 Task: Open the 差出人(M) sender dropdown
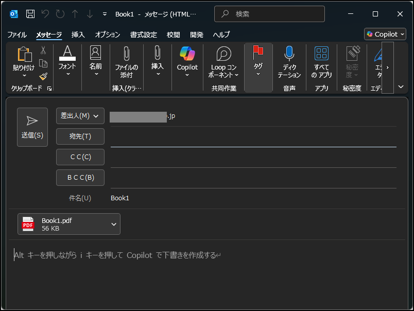point(80,116)
